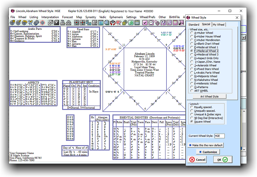Choose the K=Fixed Stars Wheel option

click(x=191, y=69)
